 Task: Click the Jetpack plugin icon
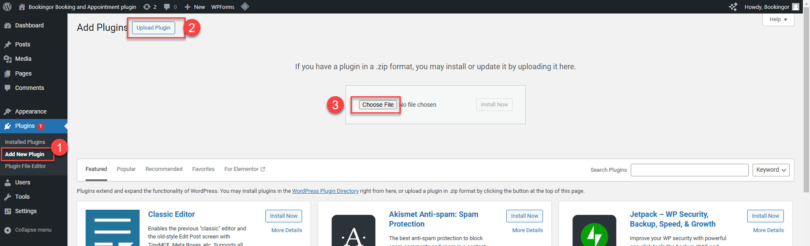point(594,230)
